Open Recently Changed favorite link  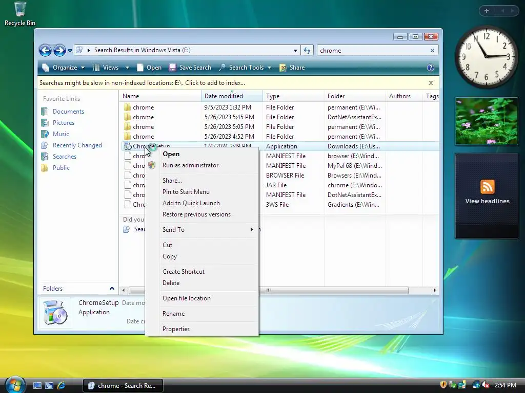pyautogui.click(x=77, y=145)
